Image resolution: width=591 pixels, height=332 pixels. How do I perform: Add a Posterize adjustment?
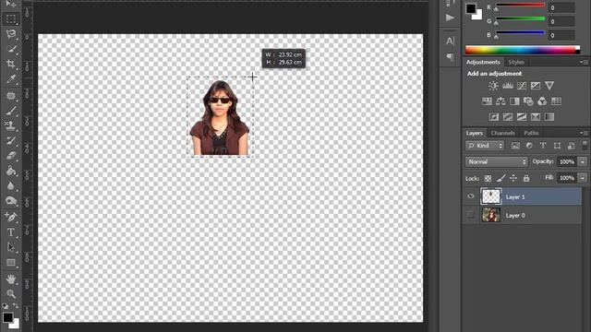[x=508, y=117]
